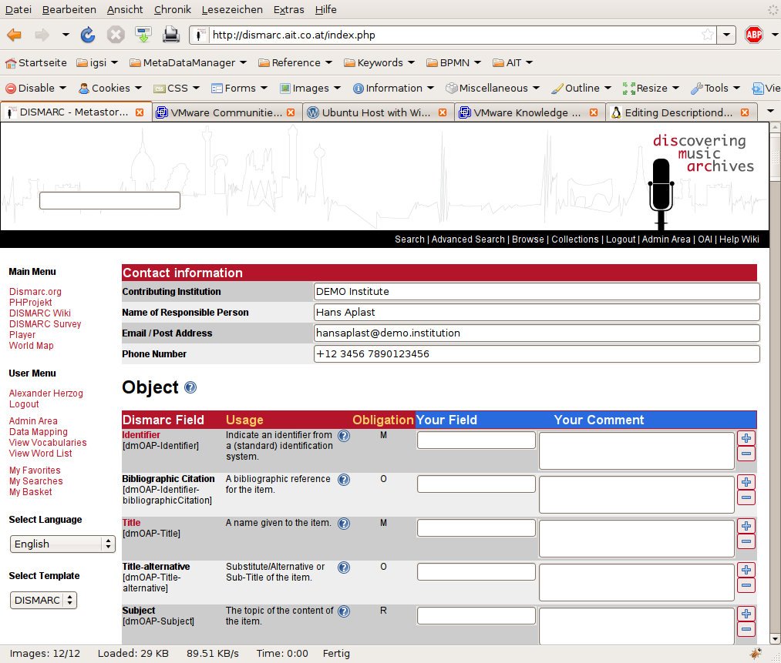The width and height of the screenshot is (781, 663).
Task: Click the Downloads toolbar icon
Action: click(x=143, y=35)
